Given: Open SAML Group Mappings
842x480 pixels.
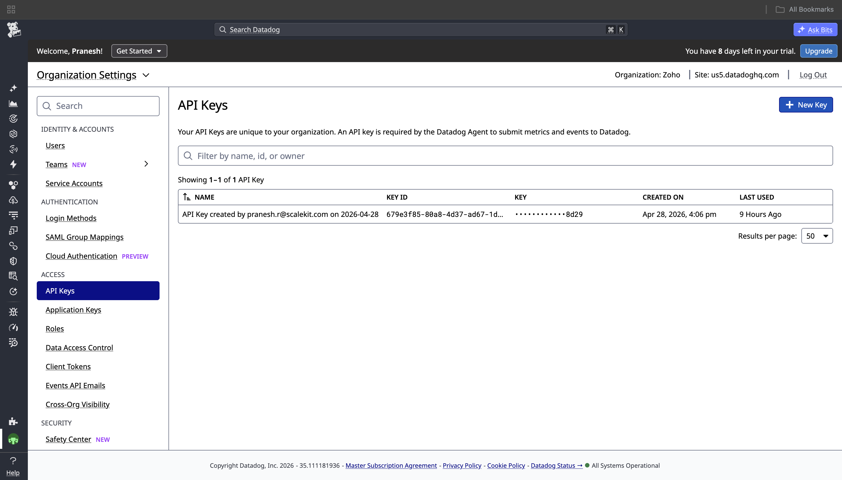Looking at the screenshot, I should click(x=84, y=237).
